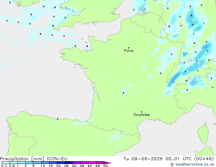
Task: Click the legend label '25'
Action: 66,166
